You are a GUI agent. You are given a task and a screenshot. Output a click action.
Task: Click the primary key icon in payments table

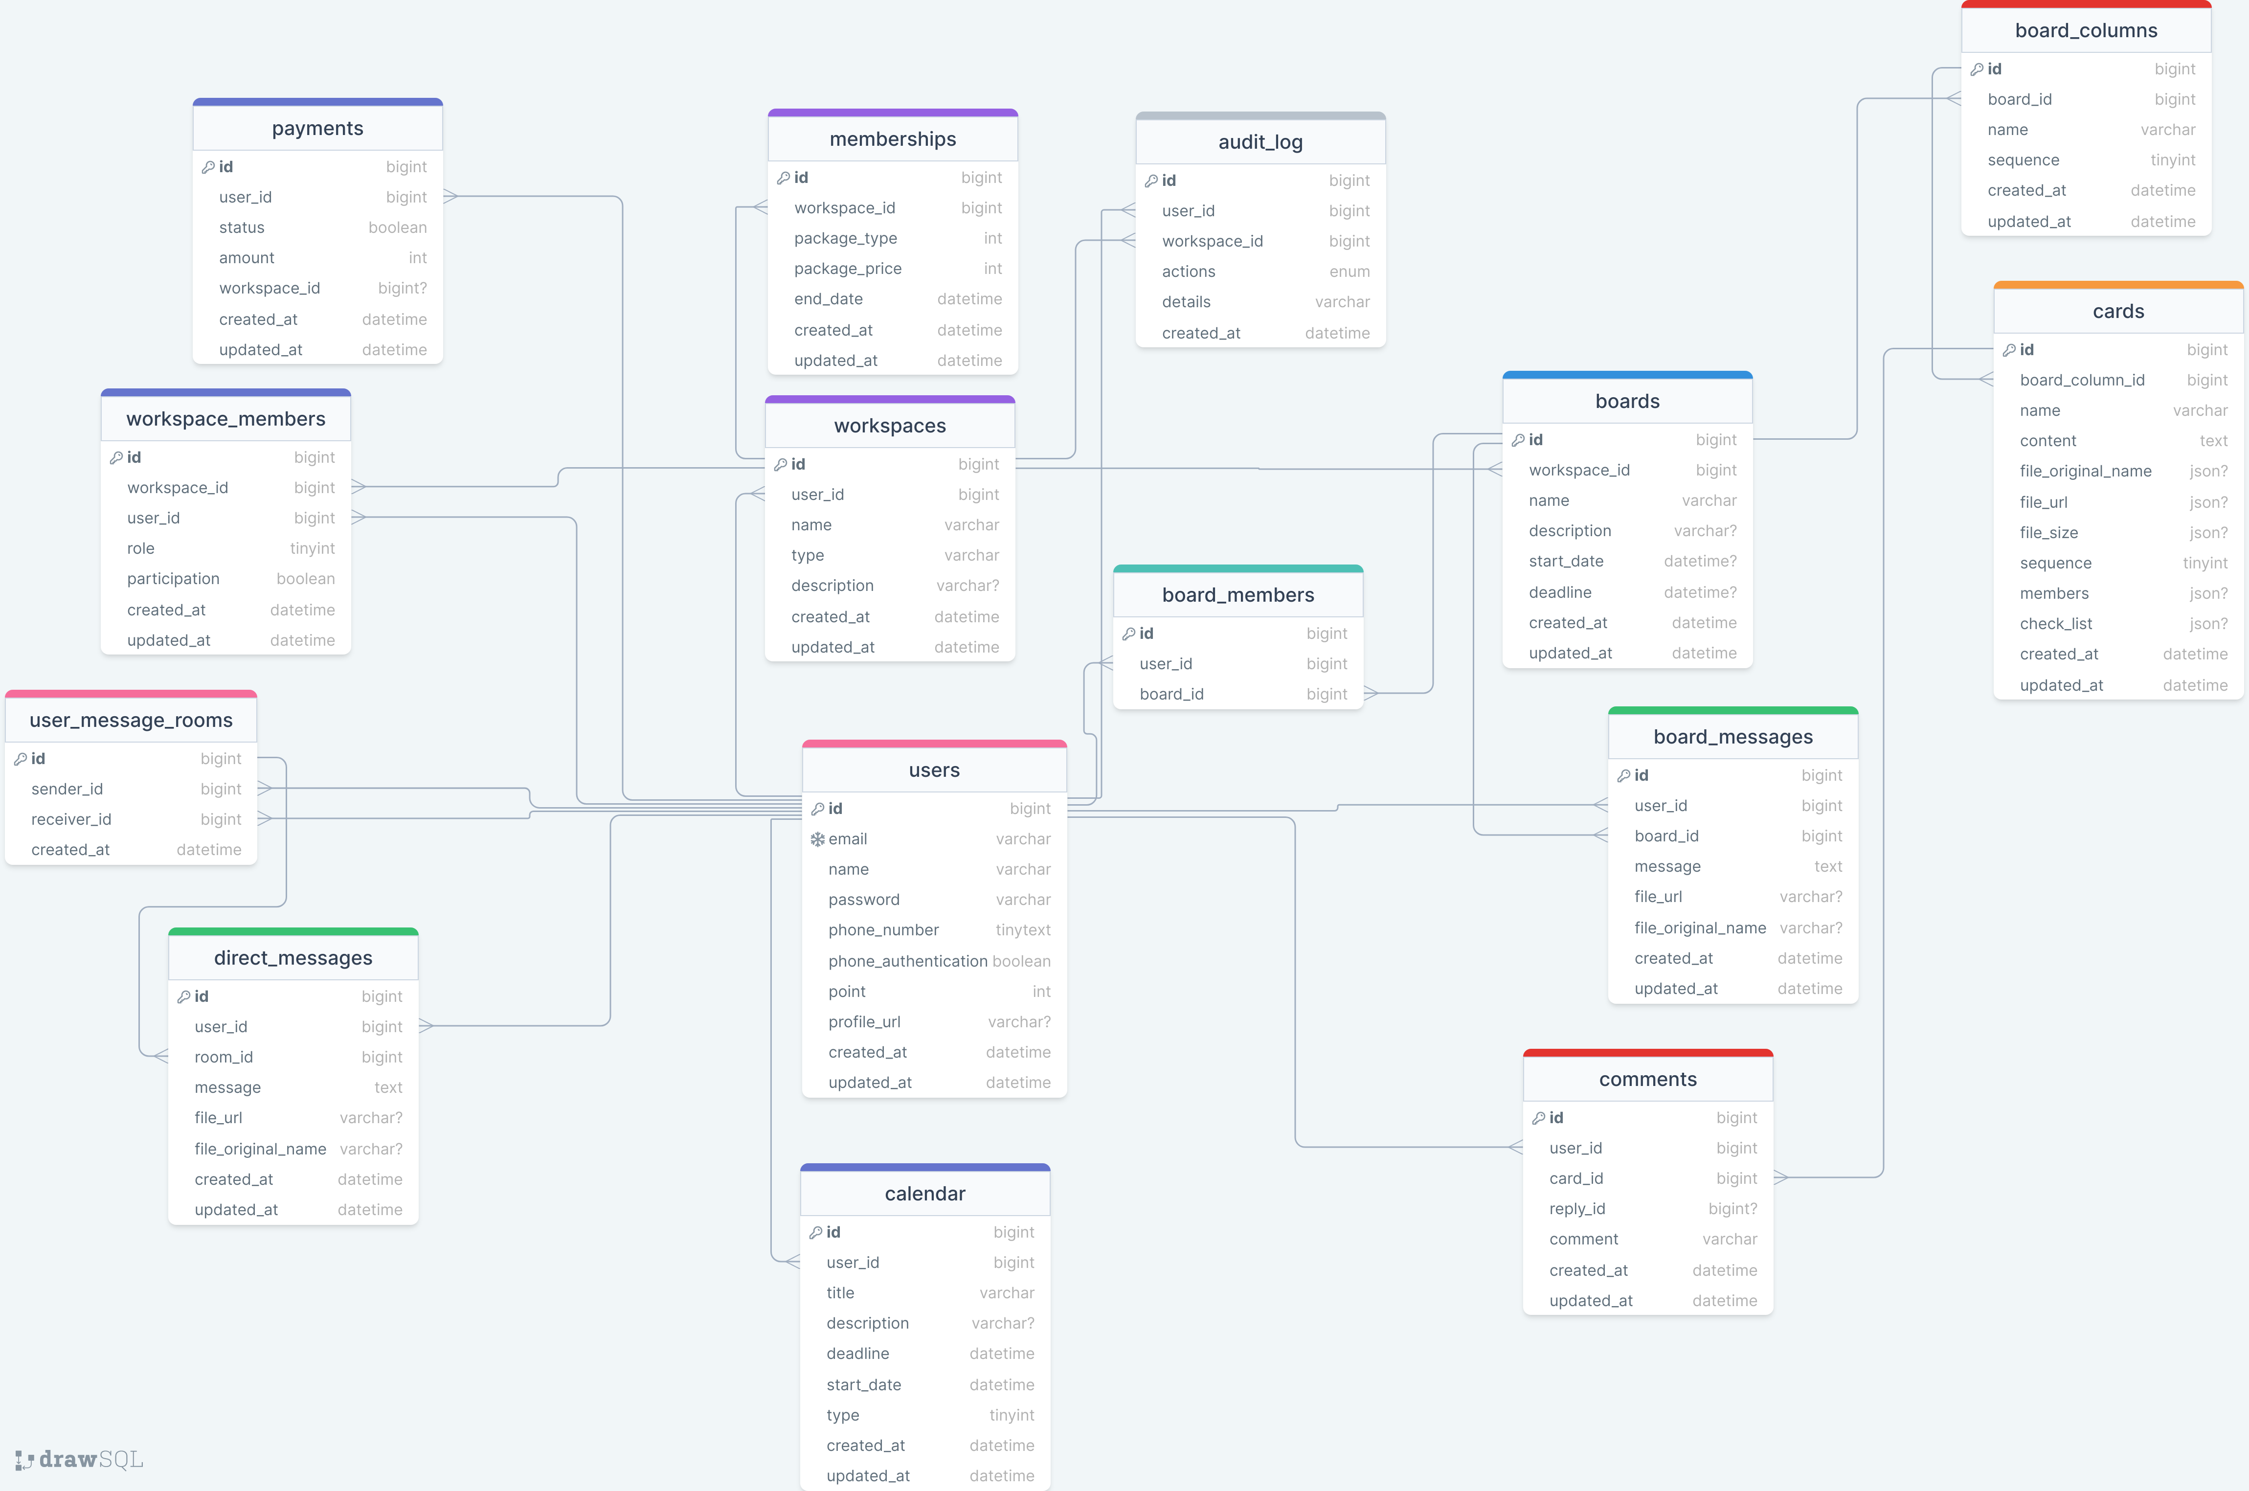click(x=208, y=167)
